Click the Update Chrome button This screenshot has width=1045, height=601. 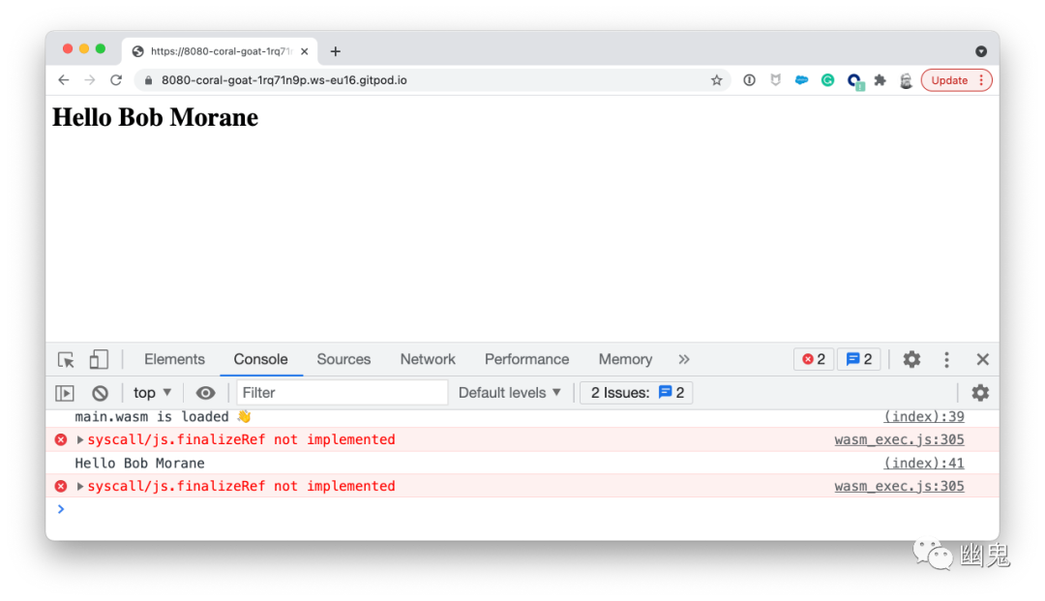[956, 80]
